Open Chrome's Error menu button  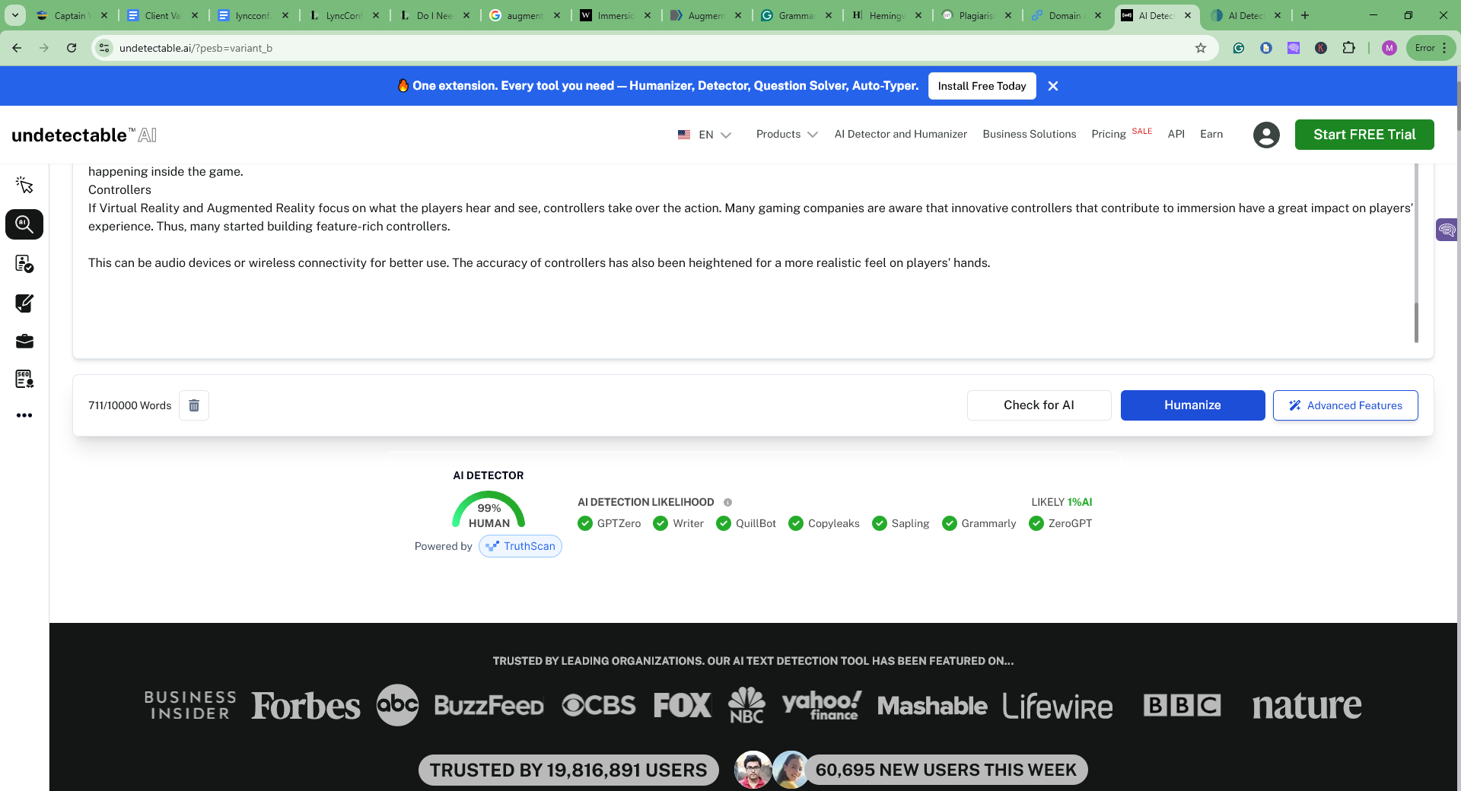click(1431, 48)
